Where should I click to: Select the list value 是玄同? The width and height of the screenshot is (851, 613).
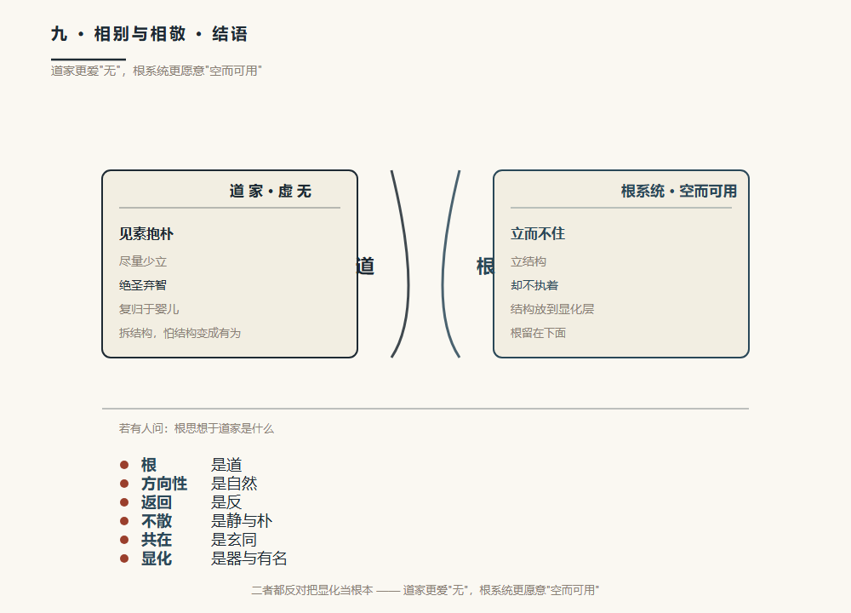pyautogui.click(x=234, y=540)
